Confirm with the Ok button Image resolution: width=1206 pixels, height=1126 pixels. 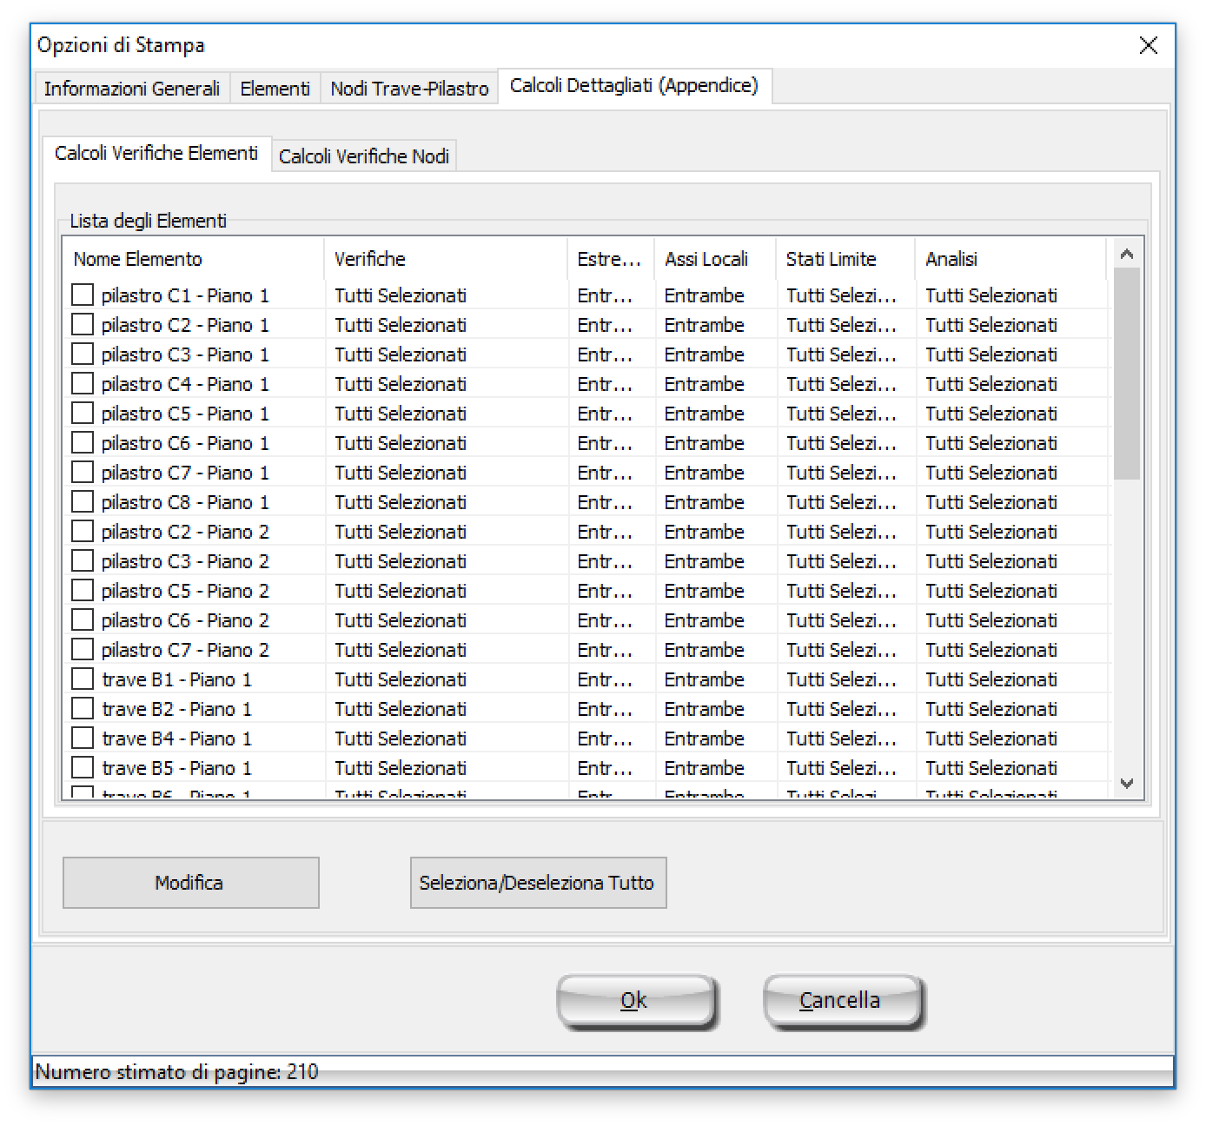tap(634, 1001)
